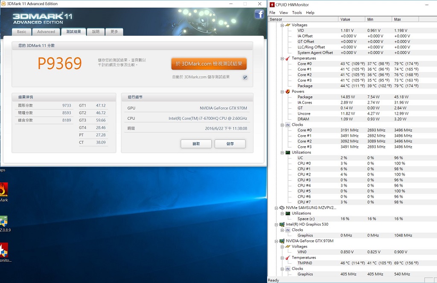Image resolution: width=437 pixels, height=283 pixels.
Task: Collapse the Intel HD Graphics 530 node
Action: 276,225
